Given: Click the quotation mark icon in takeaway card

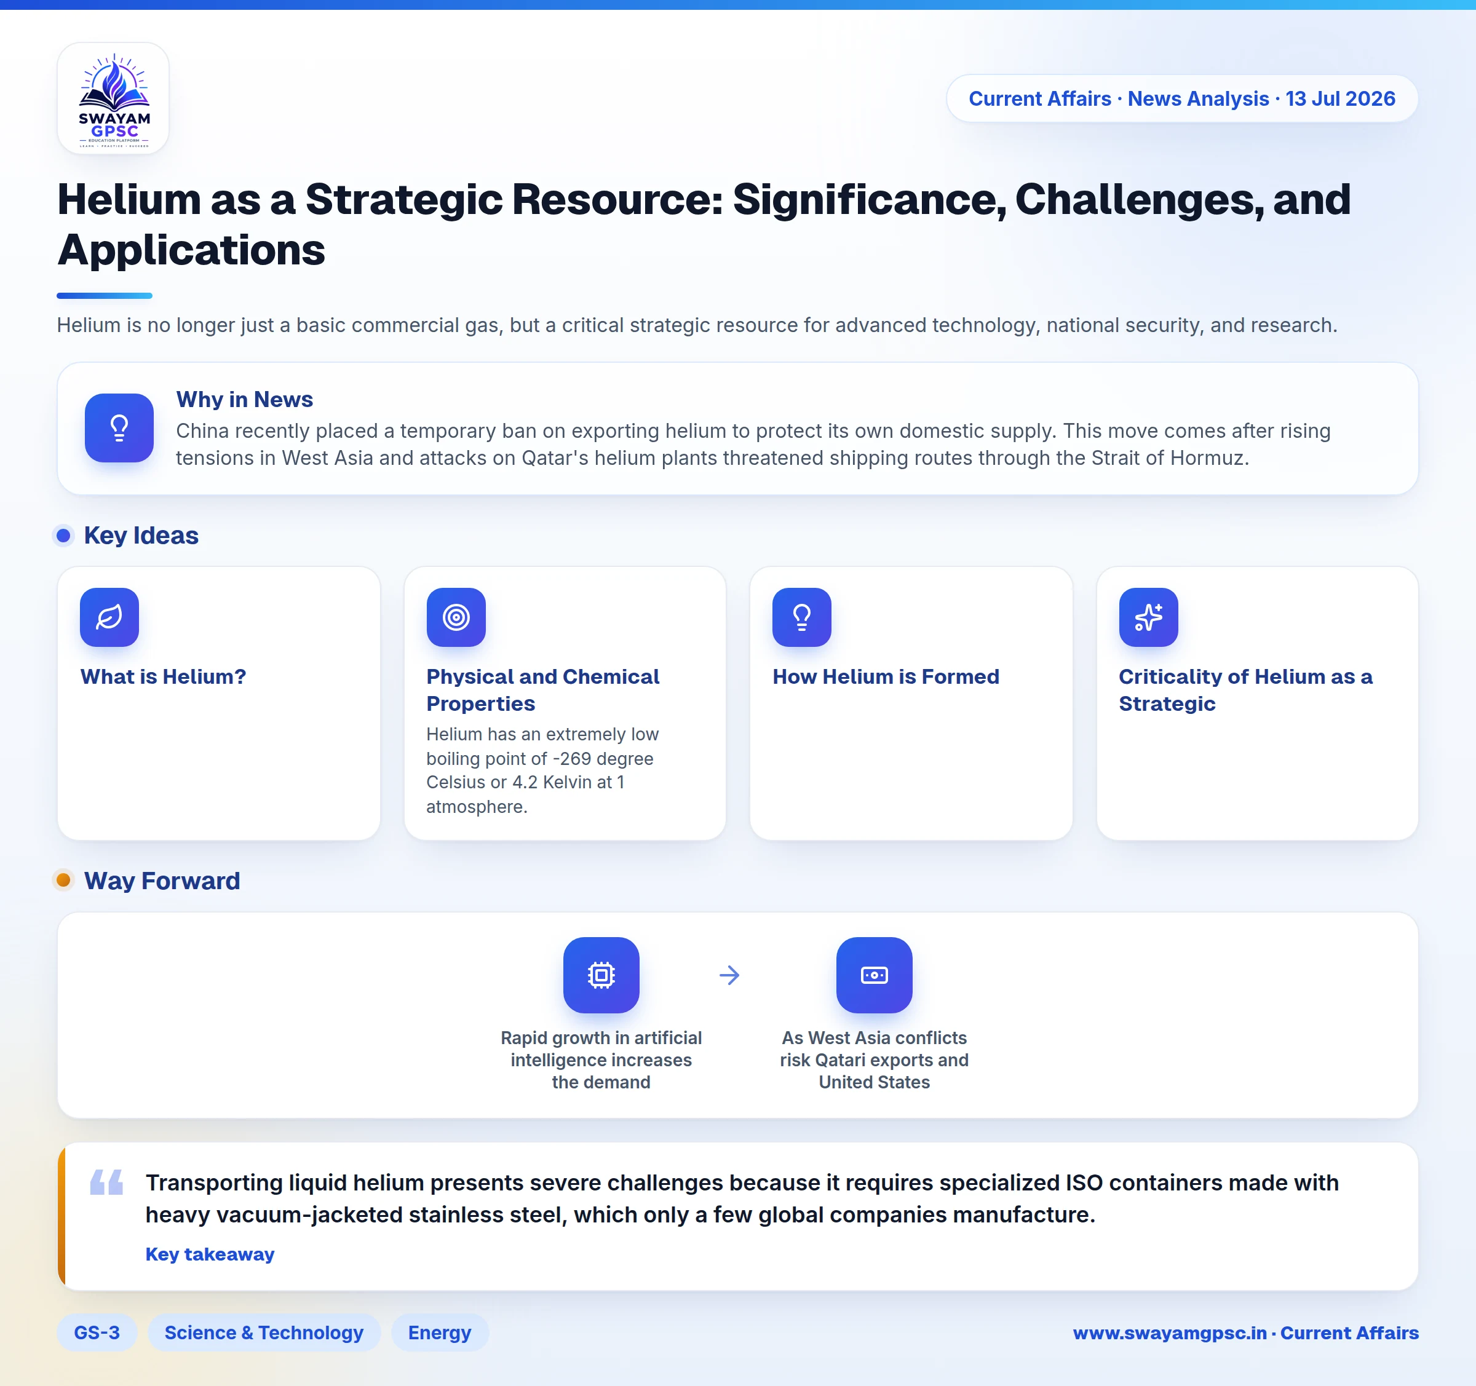Looking at the screenshot, I should pos(107,1182).
